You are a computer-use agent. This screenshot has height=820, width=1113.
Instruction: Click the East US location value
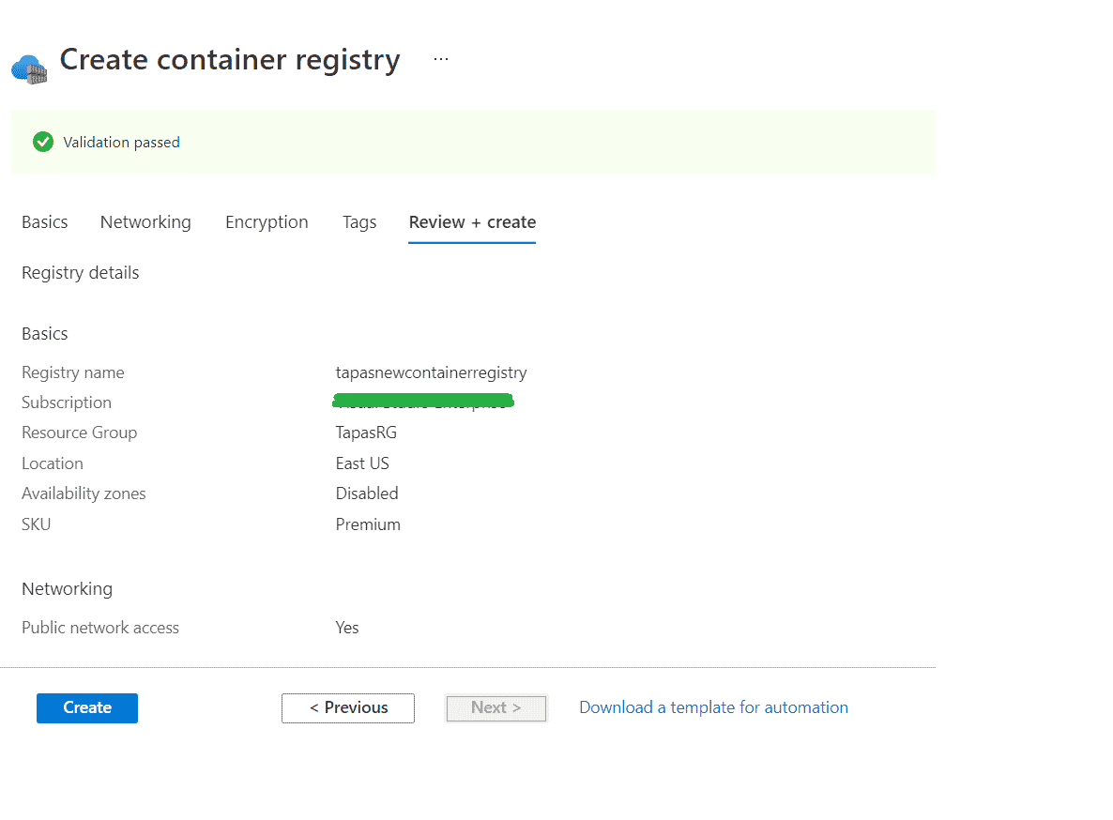click(362, 463)
